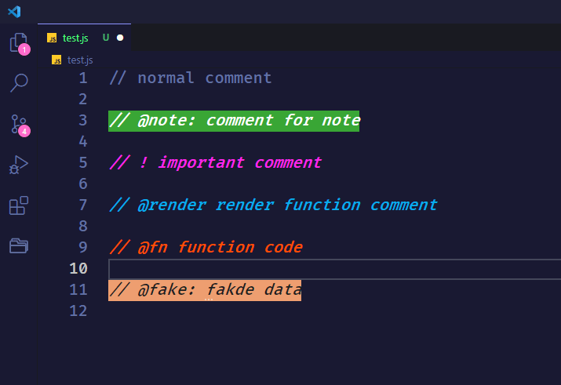The height and width of the screenshot is (385, 561).
Task: Click line number 4 in gutter
Action: (83, 142)
